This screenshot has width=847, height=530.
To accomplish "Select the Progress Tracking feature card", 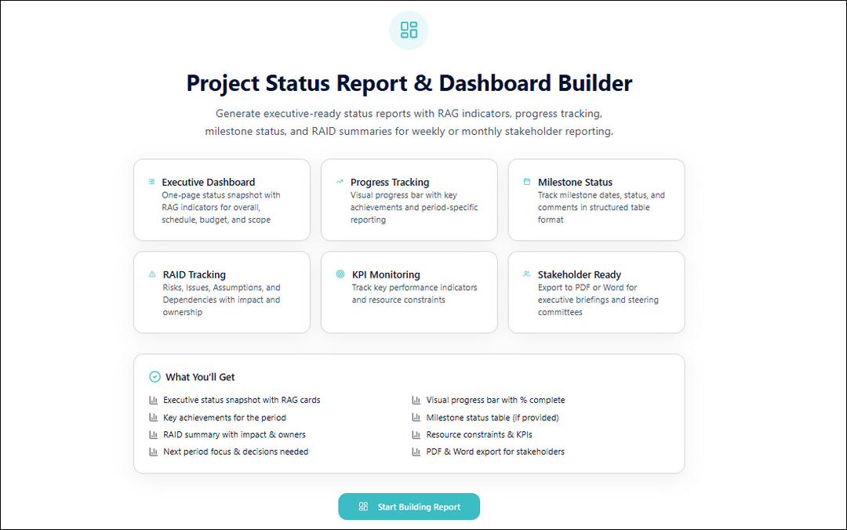I will pyautogui.click(x=409, y=199).
